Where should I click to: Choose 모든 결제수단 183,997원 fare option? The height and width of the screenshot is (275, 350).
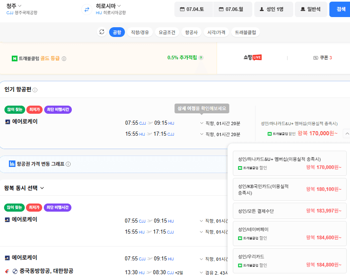click(x=290, y=211)
